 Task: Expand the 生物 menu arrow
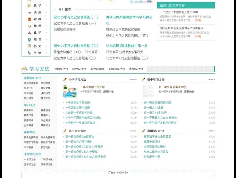pos(46,53)
